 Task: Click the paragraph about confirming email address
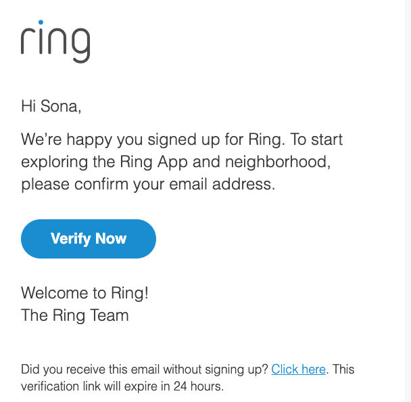click(181, 162)
